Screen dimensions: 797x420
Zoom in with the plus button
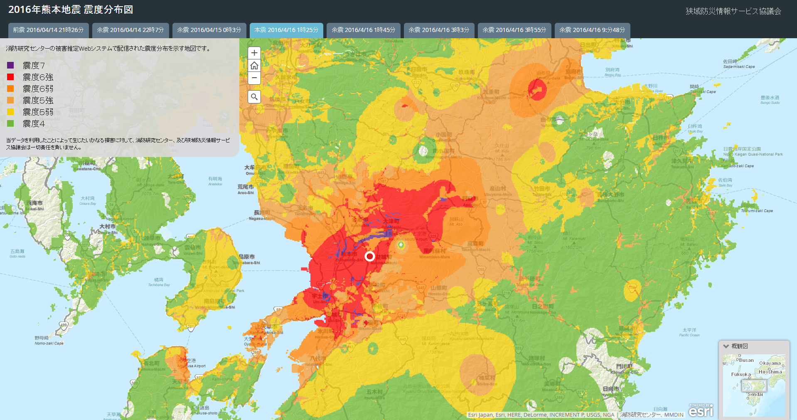254,53
